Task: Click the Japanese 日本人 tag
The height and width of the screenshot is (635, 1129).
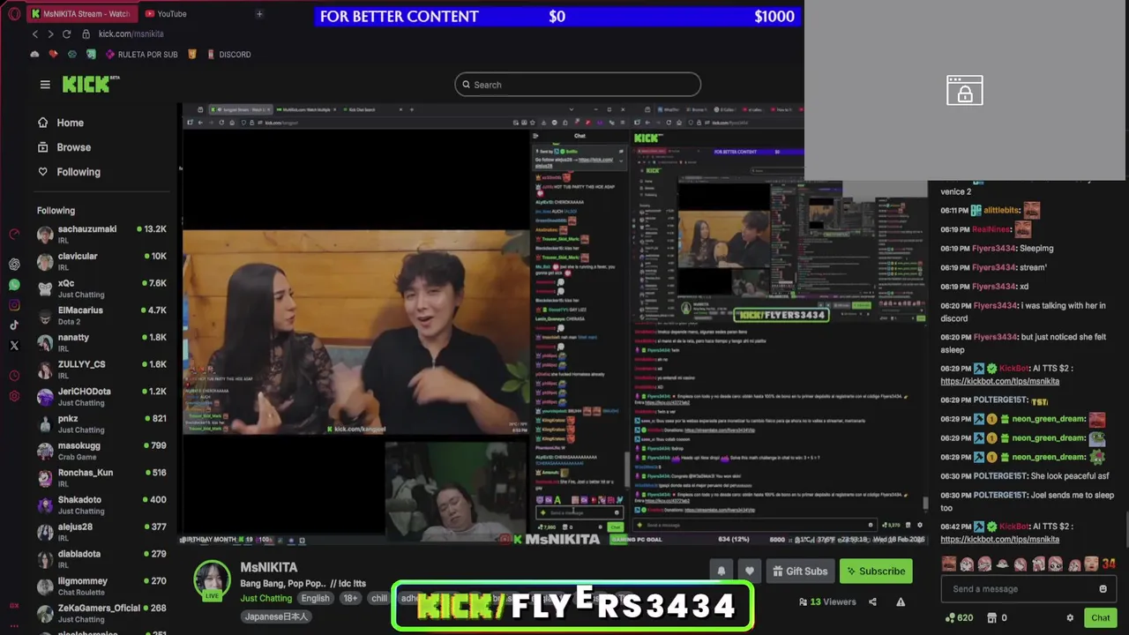Action: pos(275,616)
